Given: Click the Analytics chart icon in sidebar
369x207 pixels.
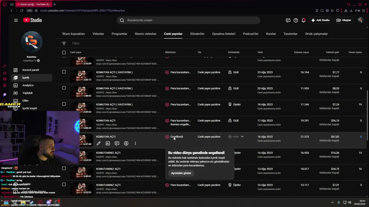Looking at the screenshot, I should point(16,85).
